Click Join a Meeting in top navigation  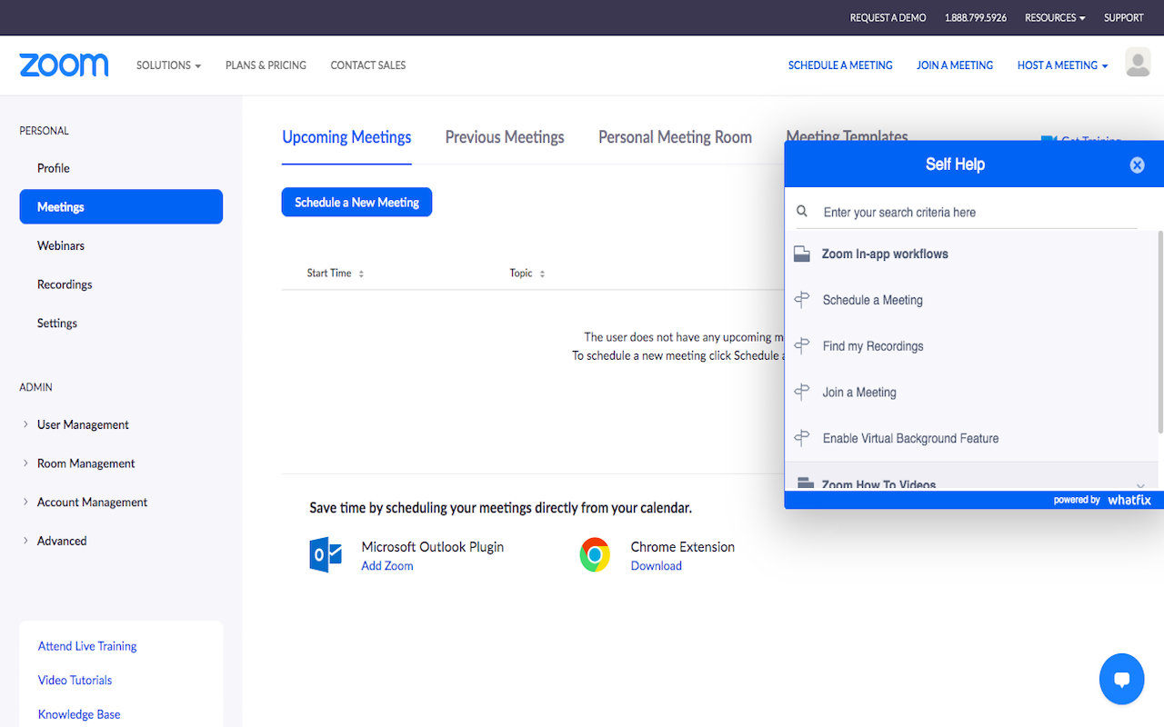tap(955, 65)
